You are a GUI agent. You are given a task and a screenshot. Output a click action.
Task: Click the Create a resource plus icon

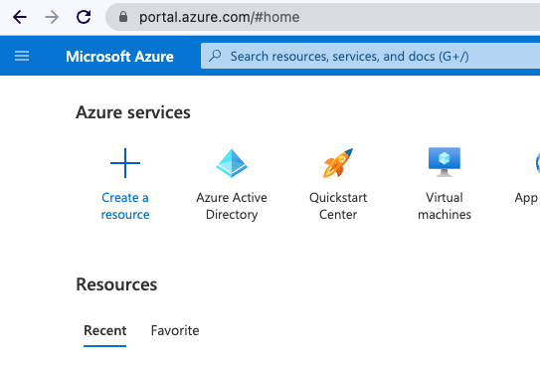click(x=125, y=163)
